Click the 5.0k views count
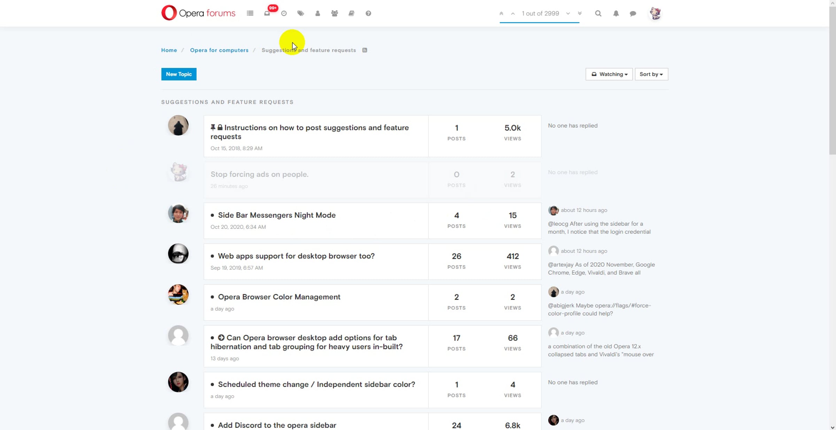836x430 pixels. point(512,128)
